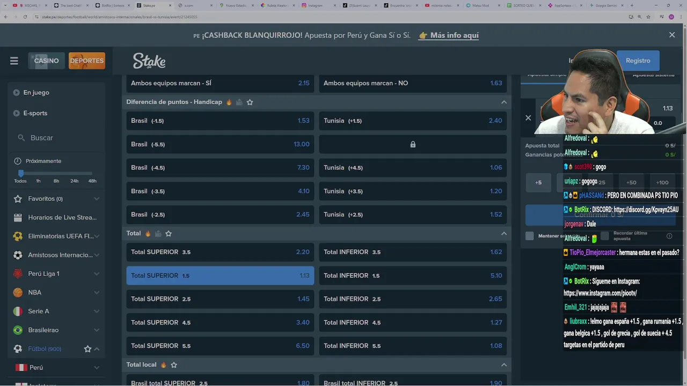Image resolution: width=687 pixels, height=386 pixels.
Task: Select Ambos equipos marcan - NO
Action: pyautogui.click(x=413, y=83)
